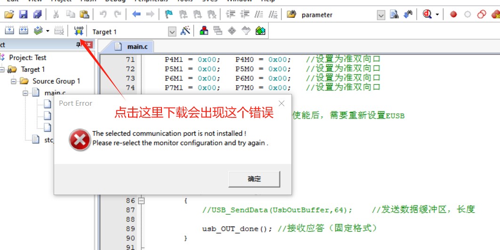The width and height of the screenshot is (500, 250).
Task: Clear all bookmarks icon
Action: click(212, 14)
